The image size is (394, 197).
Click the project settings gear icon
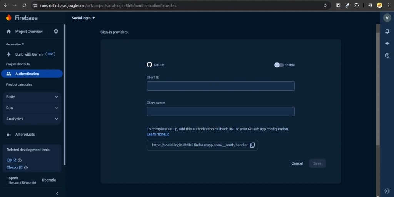pyautogui.click(x=56, y=31)
